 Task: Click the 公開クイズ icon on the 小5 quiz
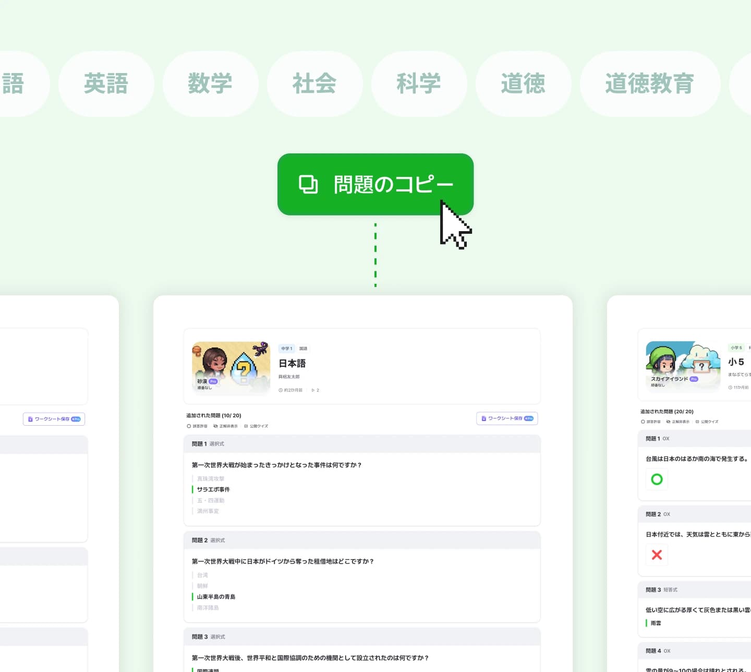(697, 422)
